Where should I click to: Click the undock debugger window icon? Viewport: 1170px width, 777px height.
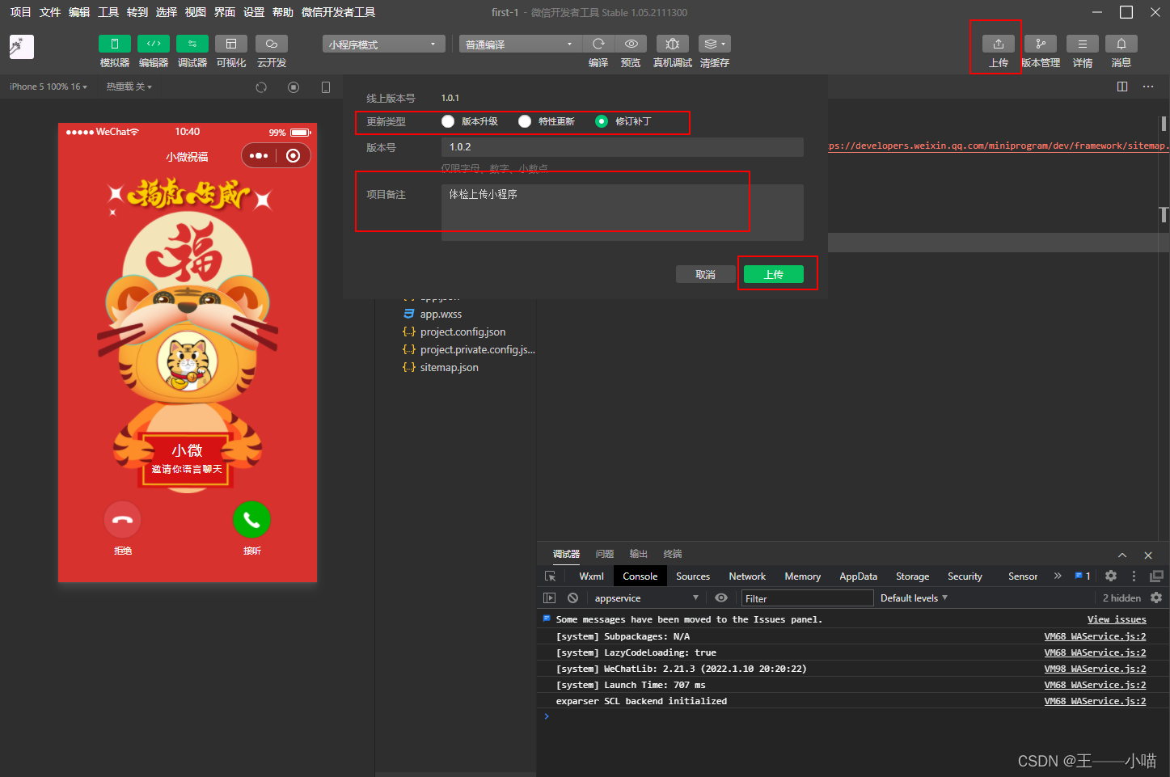point(1156,576)
